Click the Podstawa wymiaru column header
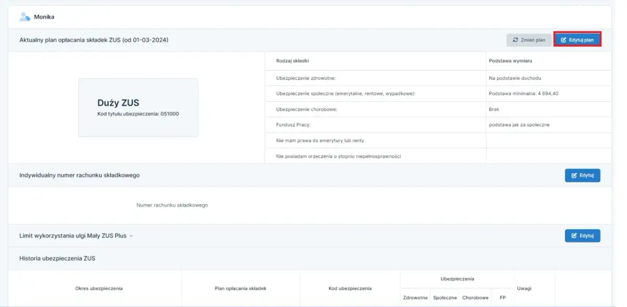 click(x=510, y=61)
